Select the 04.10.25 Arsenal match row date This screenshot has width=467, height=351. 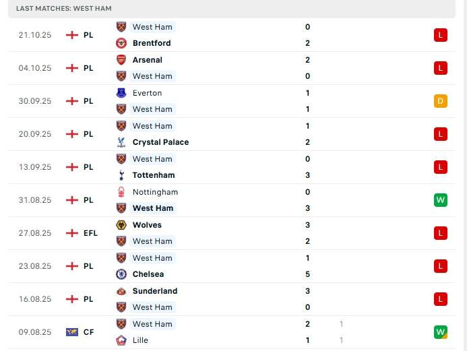pyautogui.click(x=35, y=68)
